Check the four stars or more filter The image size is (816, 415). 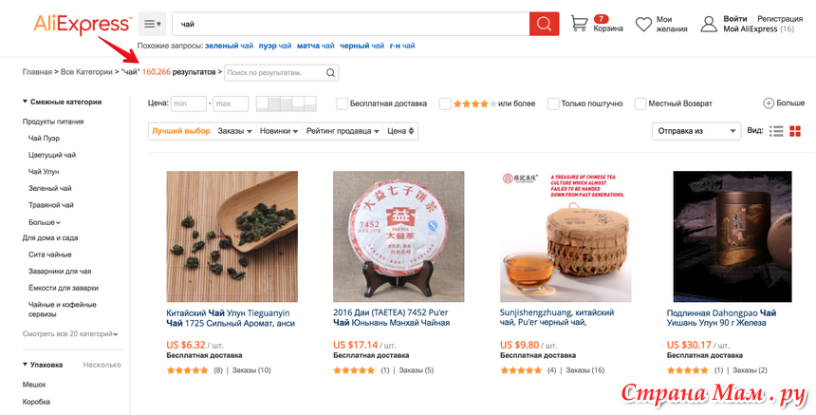[445, 104]
